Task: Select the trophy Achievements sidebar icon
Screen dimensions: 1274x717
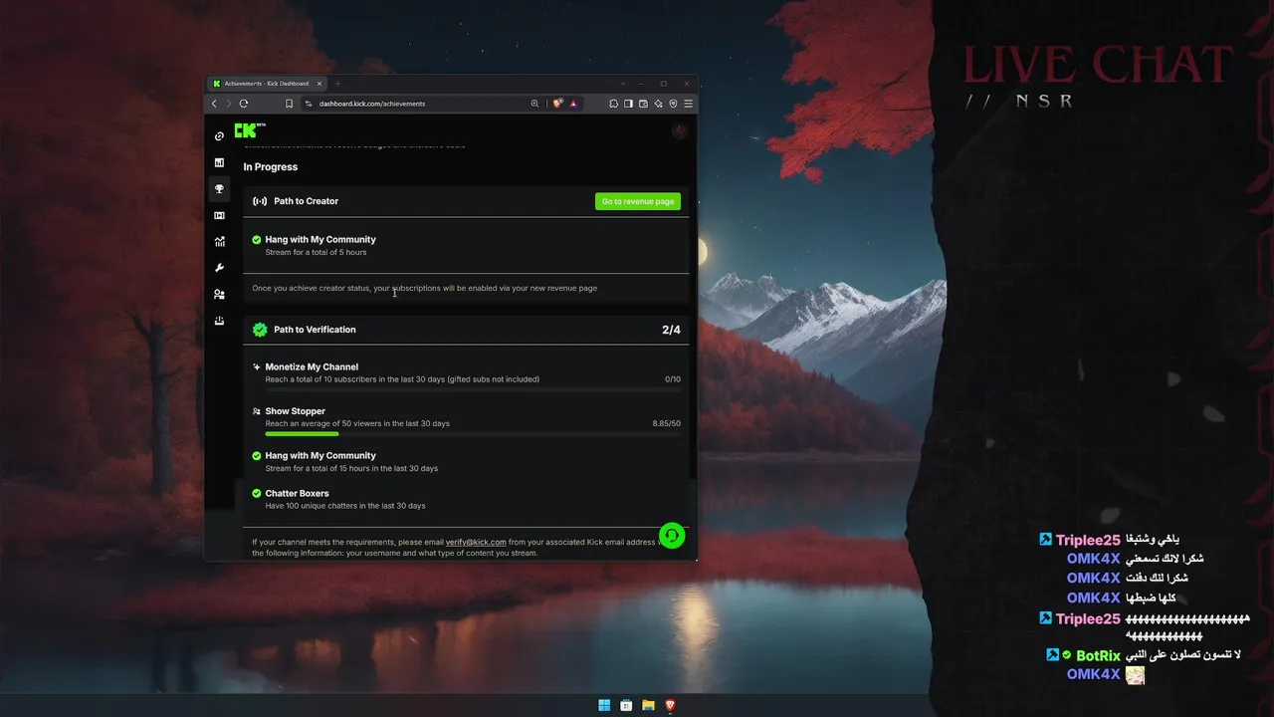Action: 219,189
